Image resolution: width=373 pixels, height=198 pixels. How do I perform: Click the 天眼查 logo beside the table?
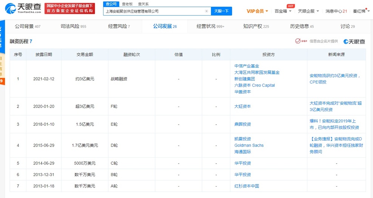pos(354,42)
